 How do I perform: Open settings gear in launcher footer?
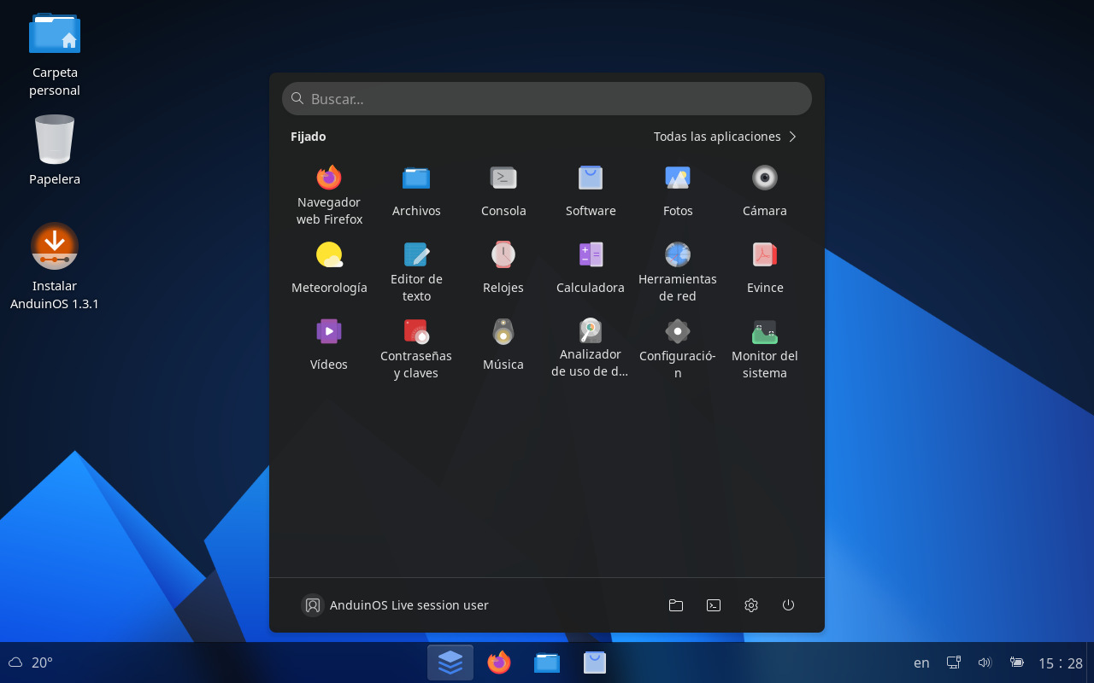[751, 605]
